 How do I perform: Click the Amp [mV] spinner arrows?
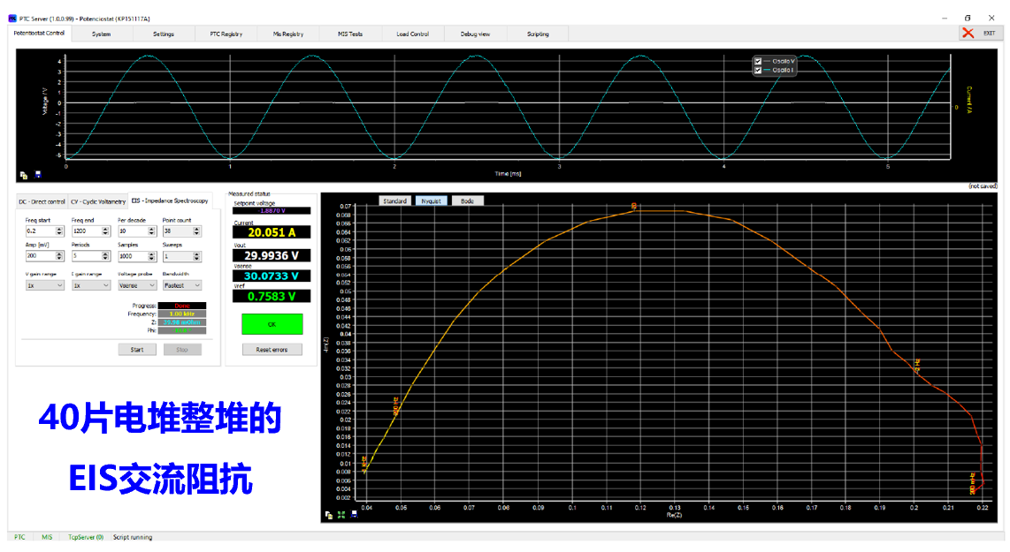pyautogui.click(x=60, y=256)
